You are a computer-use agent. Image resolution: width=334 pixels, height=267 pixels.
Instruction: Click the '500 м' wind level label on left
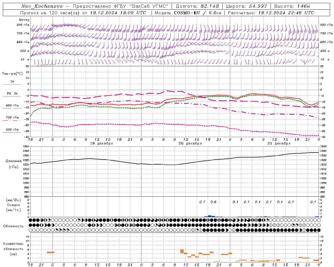point(25,51)
